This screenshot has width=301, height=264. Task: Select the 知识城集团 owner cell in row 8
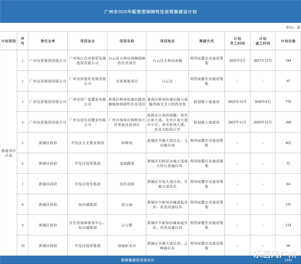coord(87,205)
